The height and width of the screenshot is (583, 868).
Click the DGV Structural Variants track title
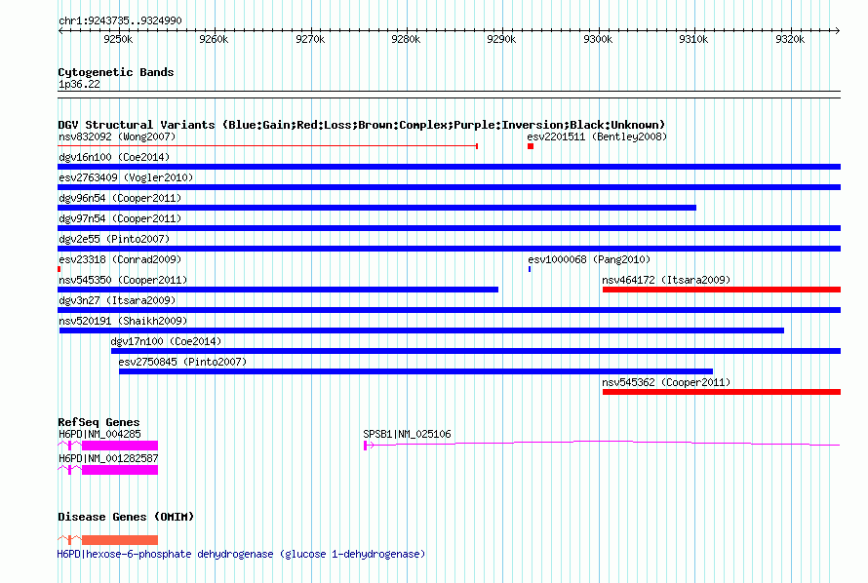[362, 125]
